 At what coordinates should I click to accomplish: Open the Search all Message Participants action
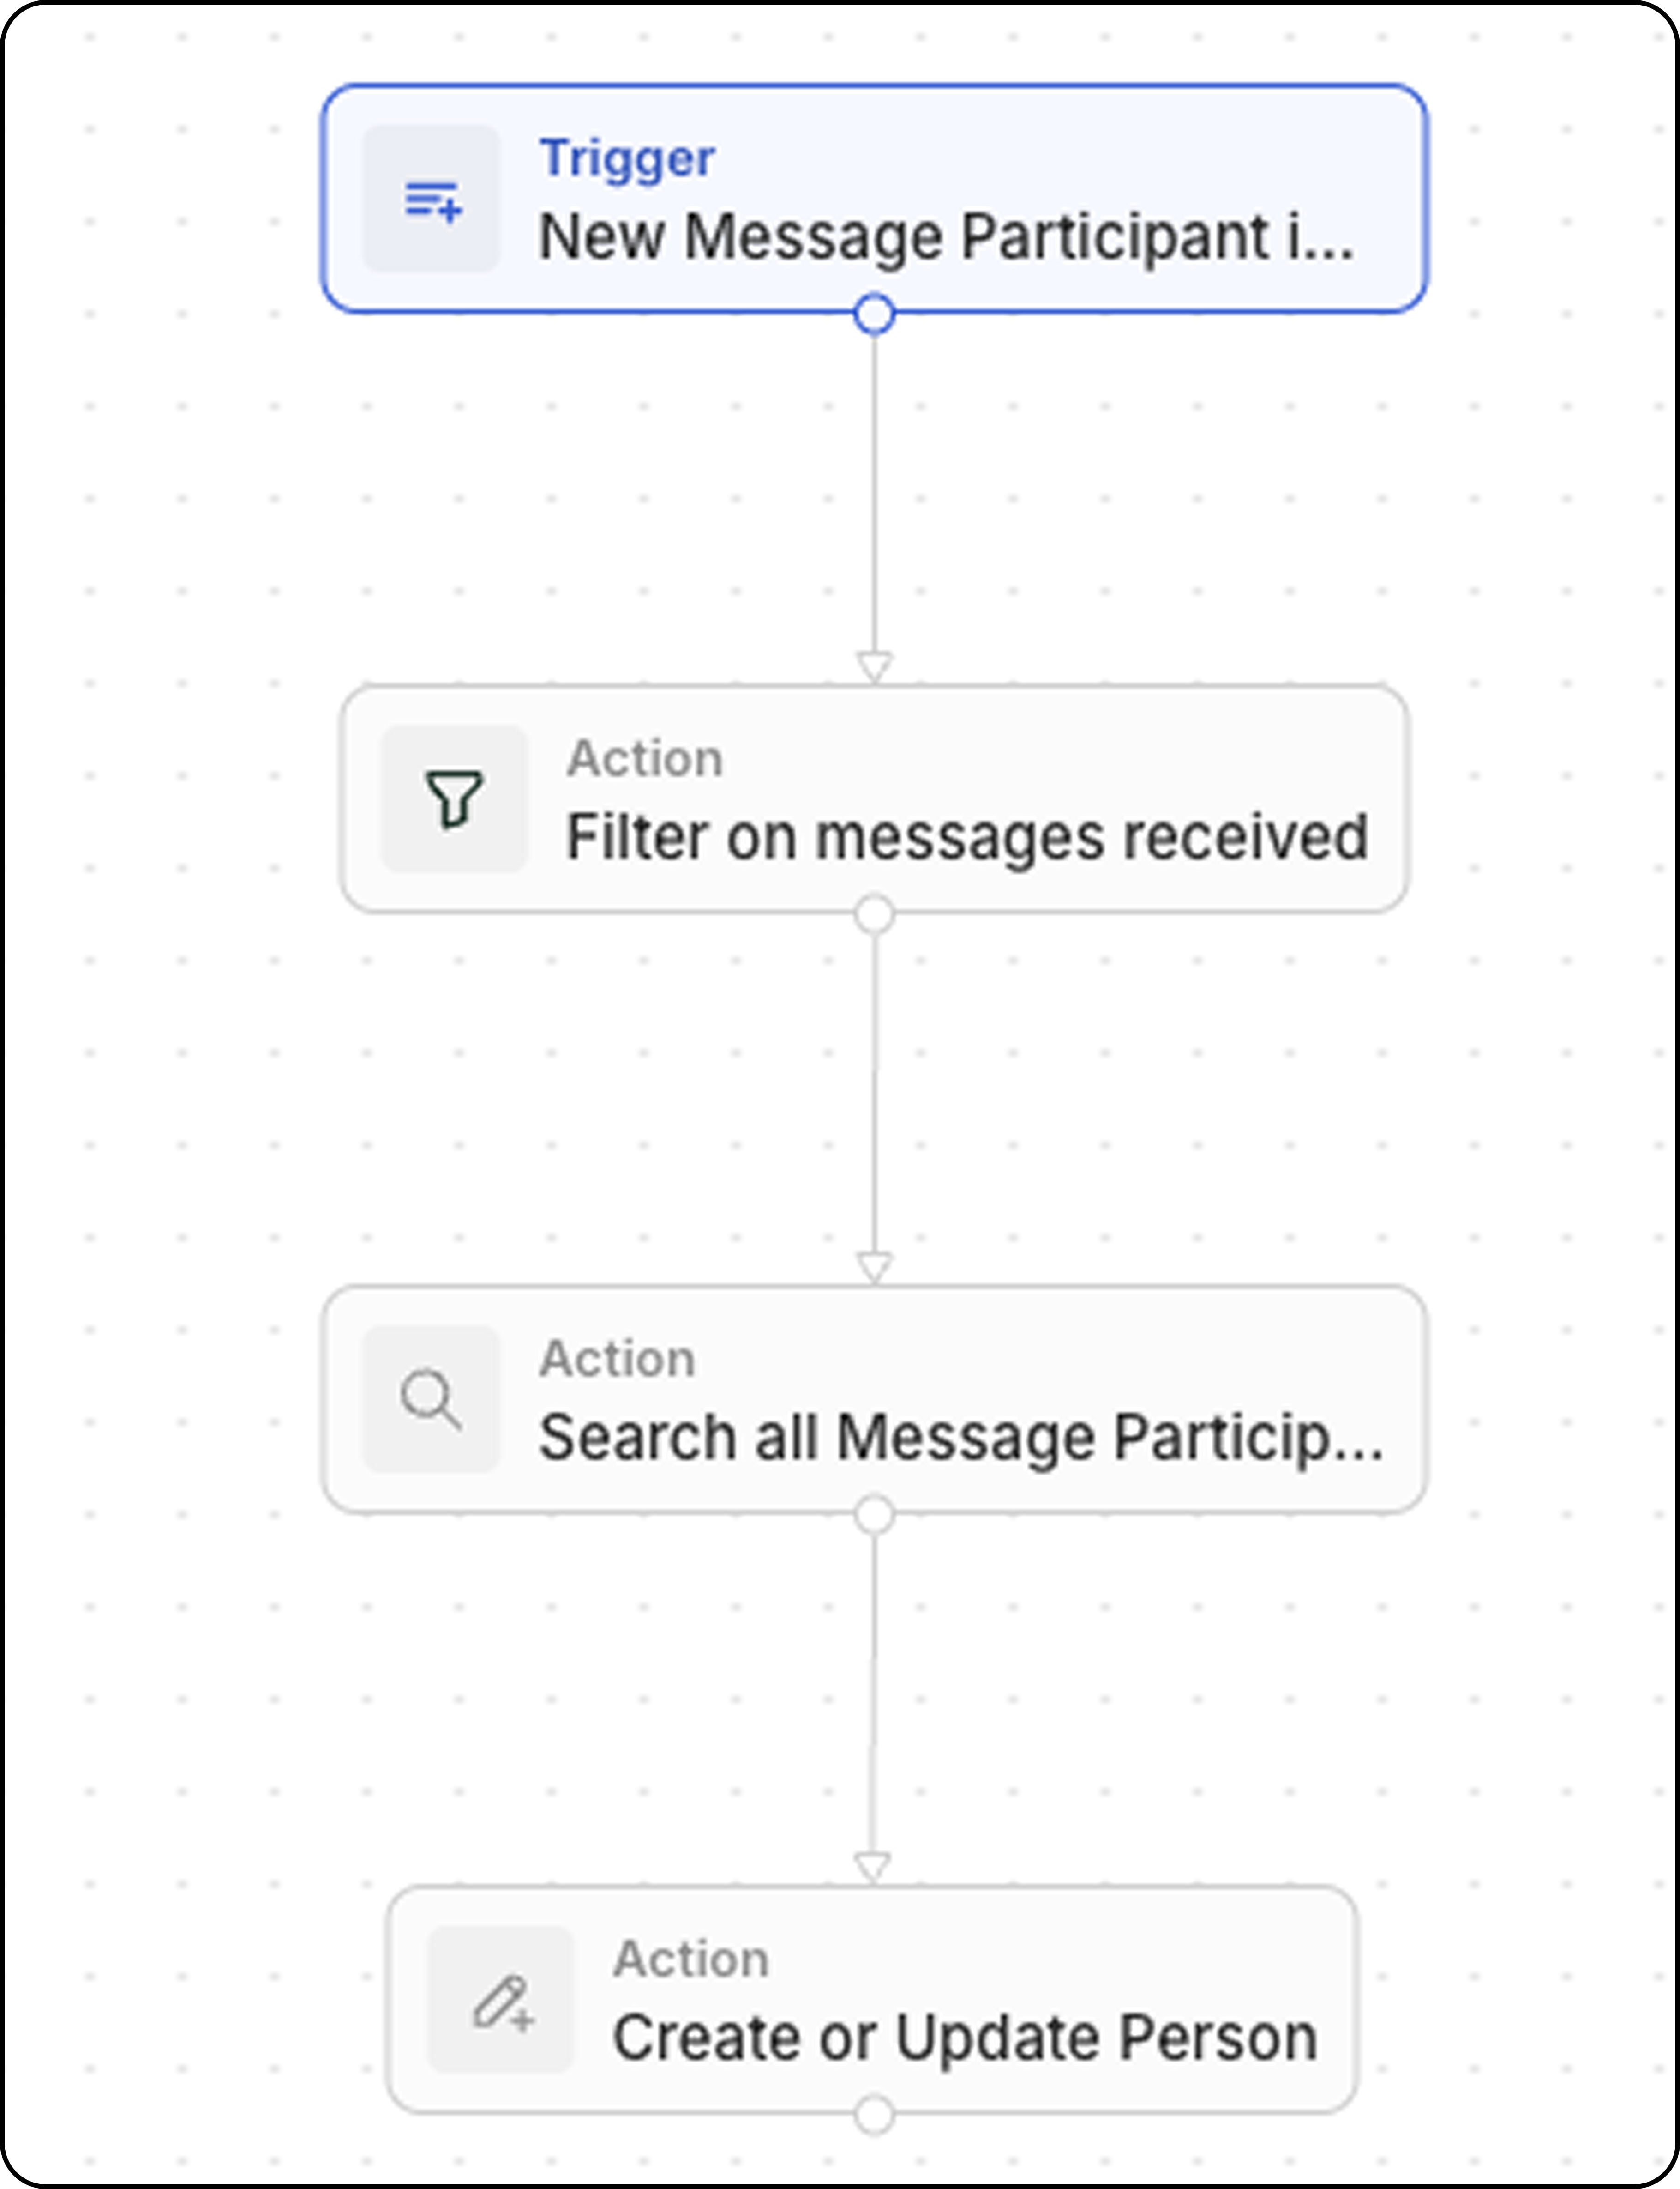tap(874, 1399)
